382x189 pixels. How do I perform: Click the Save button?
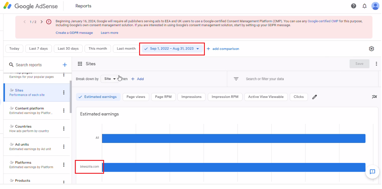(x=359, y=64)
